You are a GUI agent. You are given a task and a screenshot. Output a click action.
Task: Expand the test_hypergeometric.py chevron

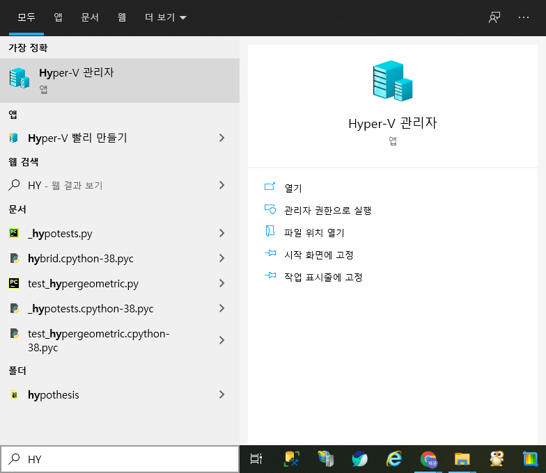221,283
